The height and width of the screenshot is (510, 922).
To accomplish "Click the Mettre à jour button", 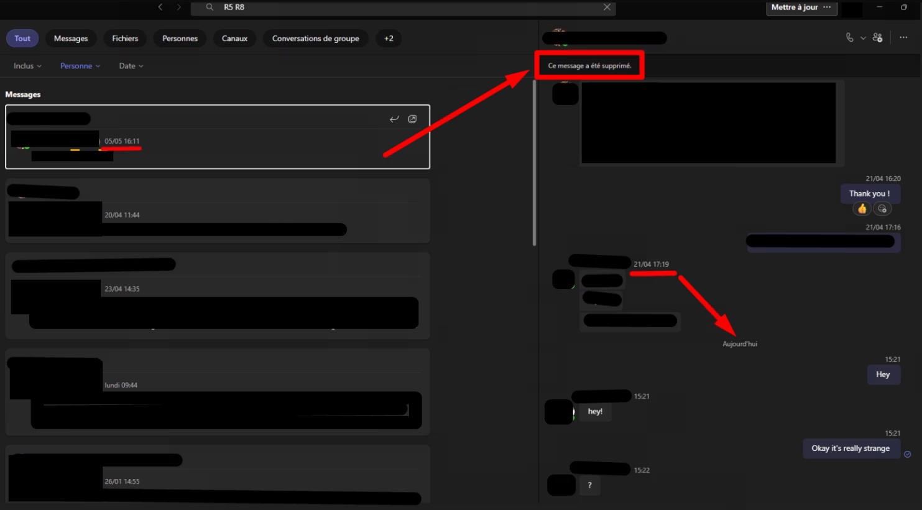I will 795,7.
